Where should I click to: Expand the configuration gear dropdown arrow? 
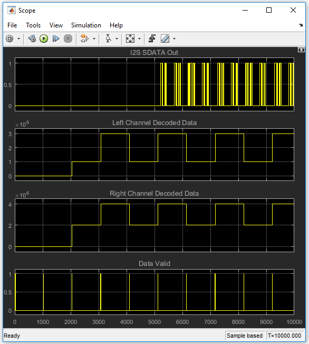[x=18, y=39]
